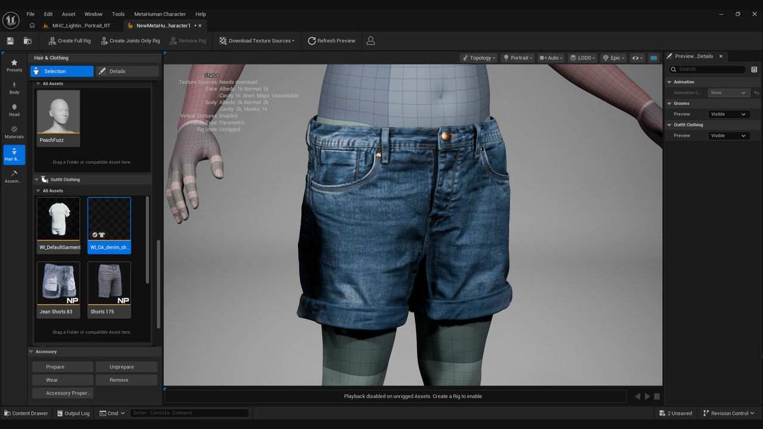763x429 pixels.
Task: Click Accessory Properties button
Action: 63,393
